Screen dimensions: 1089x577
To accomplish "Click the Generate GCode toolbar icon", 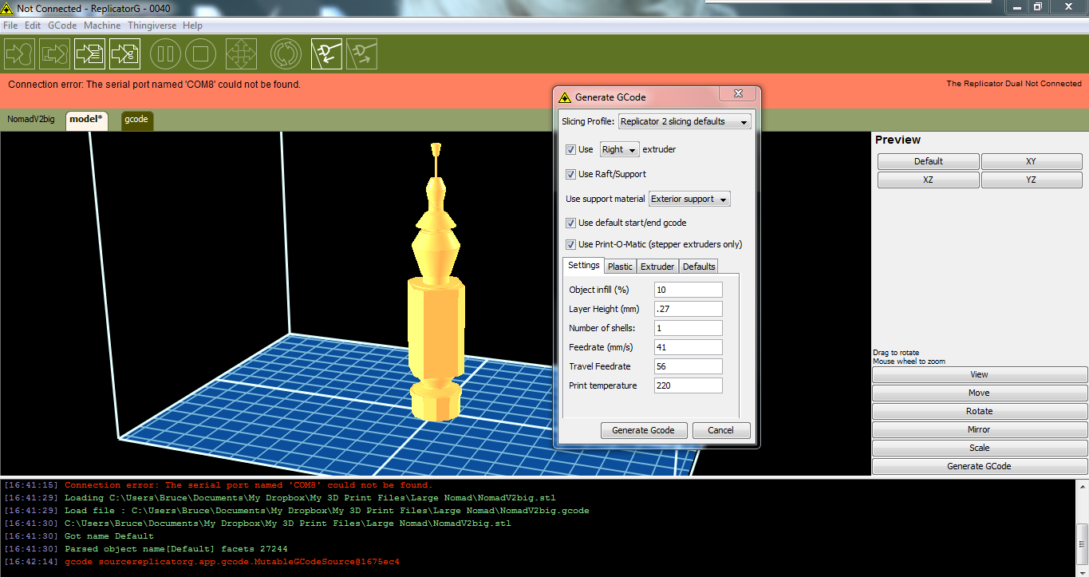I will click(124, 54).
